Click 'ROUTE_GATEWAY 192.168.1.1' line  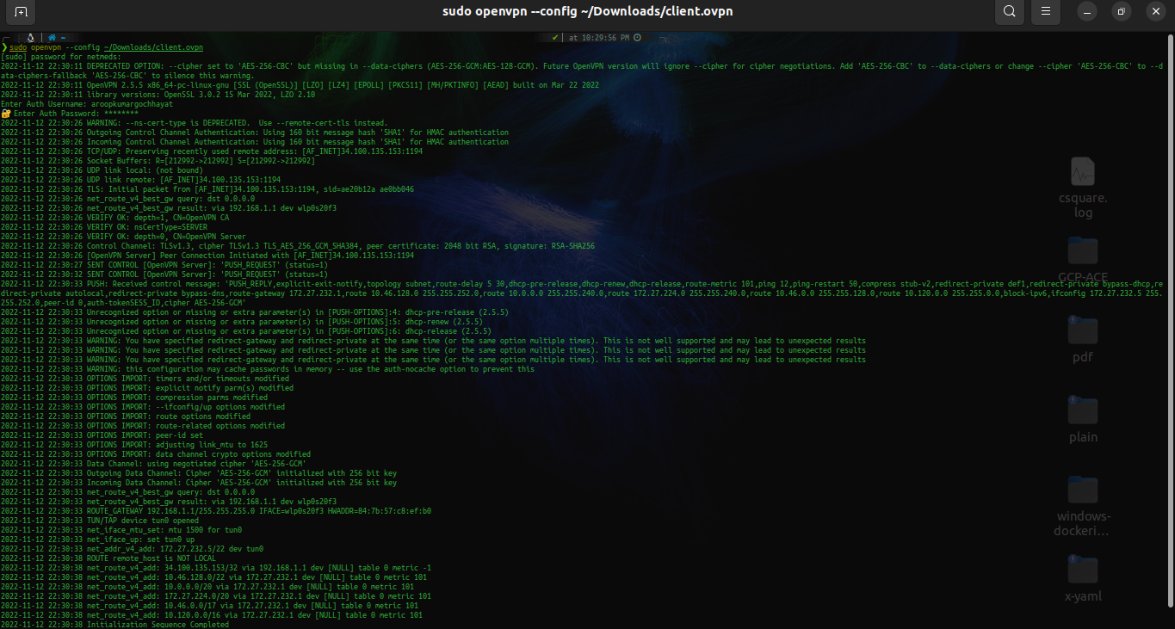pyautogui.click(x=216, y=511)
